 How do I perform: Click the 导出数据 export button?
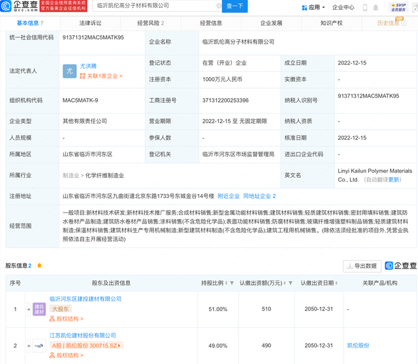[x=362, y=266]
